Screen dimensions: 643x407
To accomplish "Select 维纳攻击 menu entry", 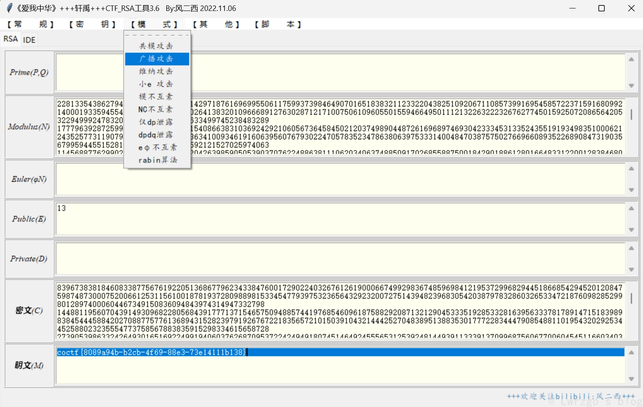I will [x=157, y=71].
